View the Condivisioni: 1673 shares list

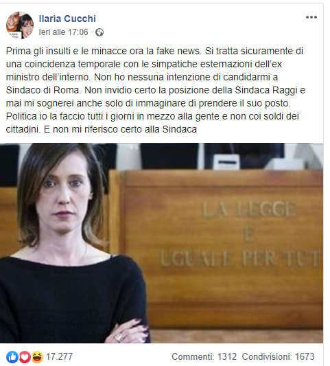[x=279, y=356]
